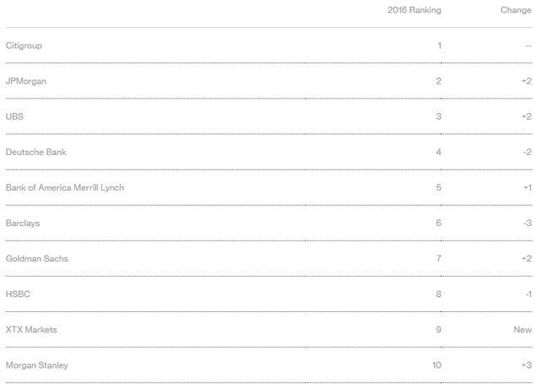This screenshot has height=388, width=546.
Task: Click the XTX Markets name
Action: point(31,330)
